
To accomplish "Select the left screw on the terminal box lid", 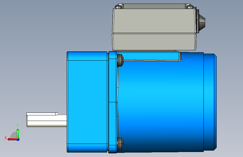I will 118,7.
